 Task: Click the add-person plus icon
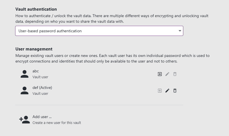point(24,120)
